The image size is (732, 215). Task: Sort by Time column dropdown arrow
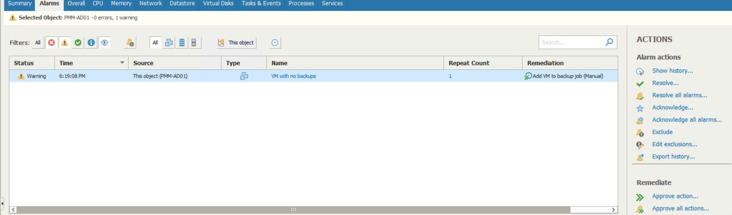point(122,63)
